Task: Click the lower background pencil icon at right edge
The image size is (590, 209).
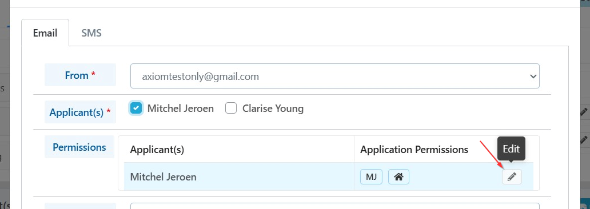Action: coord(585,140)
